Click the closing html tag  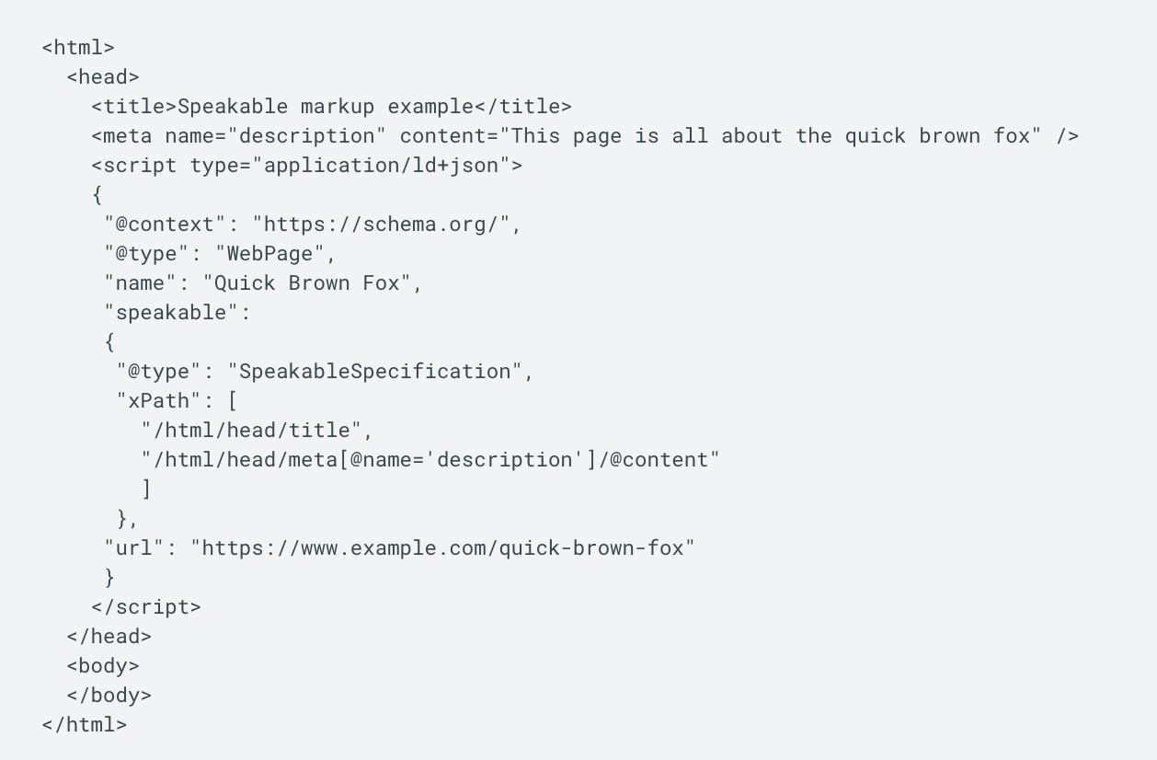pos(85,725)
